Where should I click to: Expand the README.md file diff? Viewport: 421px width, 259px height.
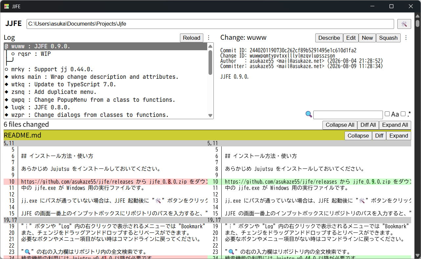[399, 136]
